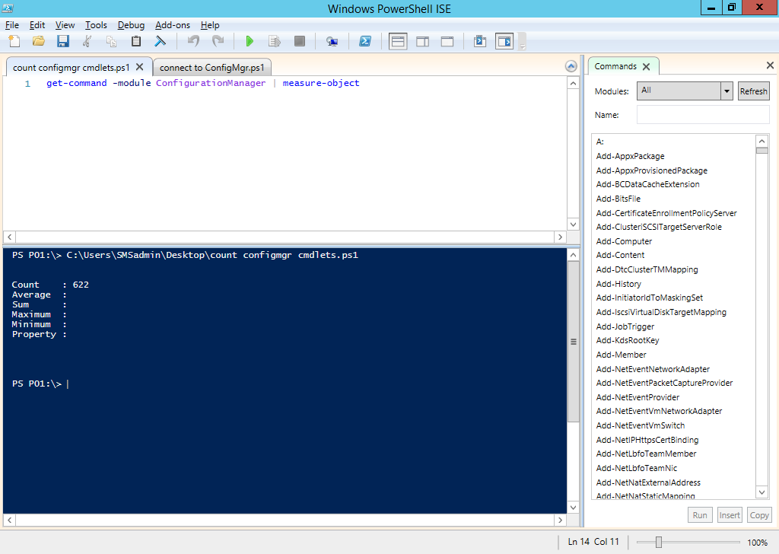Show the Script Pane Maximized layout icon
779x554 pixels.
[447, 41]
